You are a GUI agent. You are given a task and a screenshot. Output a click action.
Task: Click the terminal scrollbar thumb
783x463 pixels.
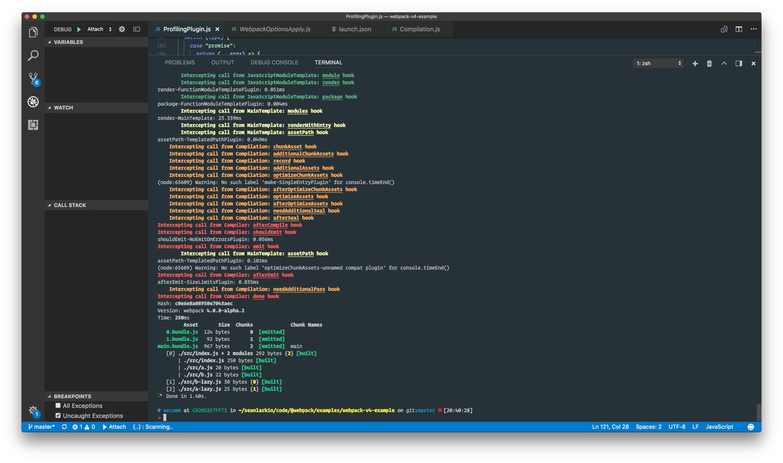coord(758,411)
